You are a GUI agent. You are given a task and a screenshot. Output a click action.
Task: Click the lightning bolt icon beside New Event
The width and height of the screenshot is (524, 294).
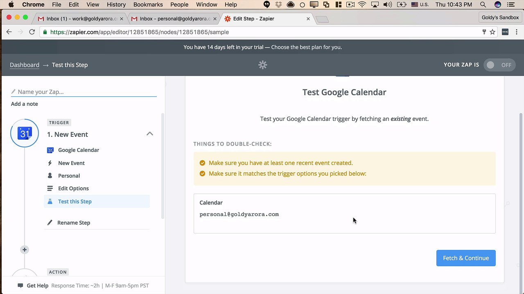click(50, 163)
